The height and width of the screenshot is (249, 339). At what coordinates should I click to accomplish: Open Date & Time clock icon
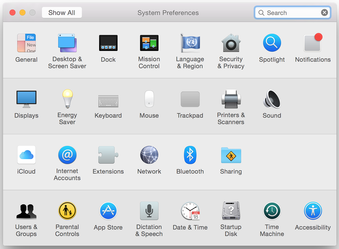coord(190,211)
